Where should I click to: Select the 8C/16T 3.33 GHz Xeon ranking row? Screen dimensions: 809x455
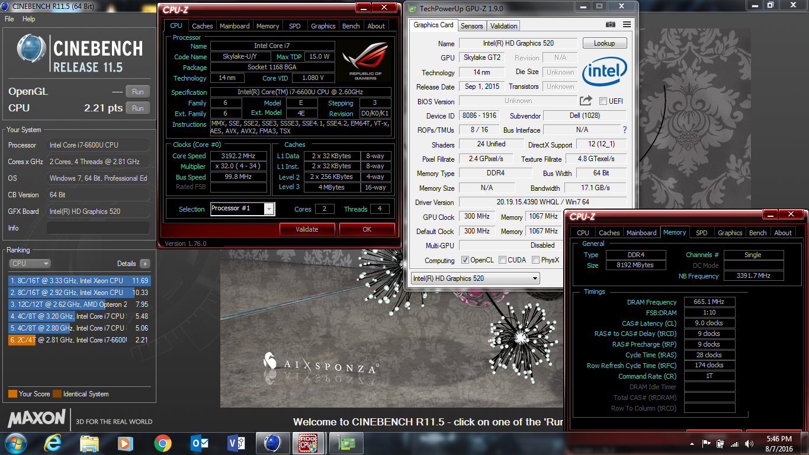click(x=79, y=281)
